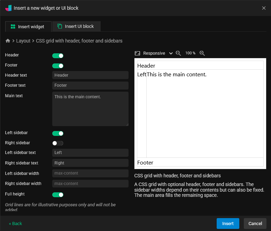Turn off the Full height switch

click(58, 195)
